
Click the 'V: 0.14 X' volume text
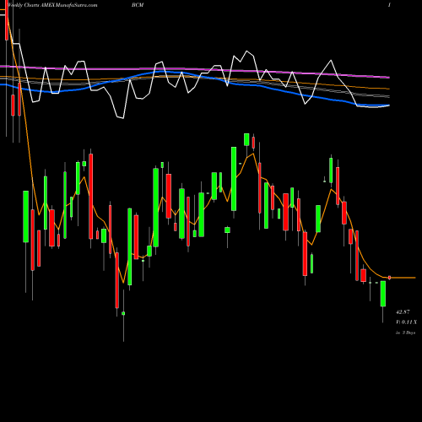coord(406,322)
